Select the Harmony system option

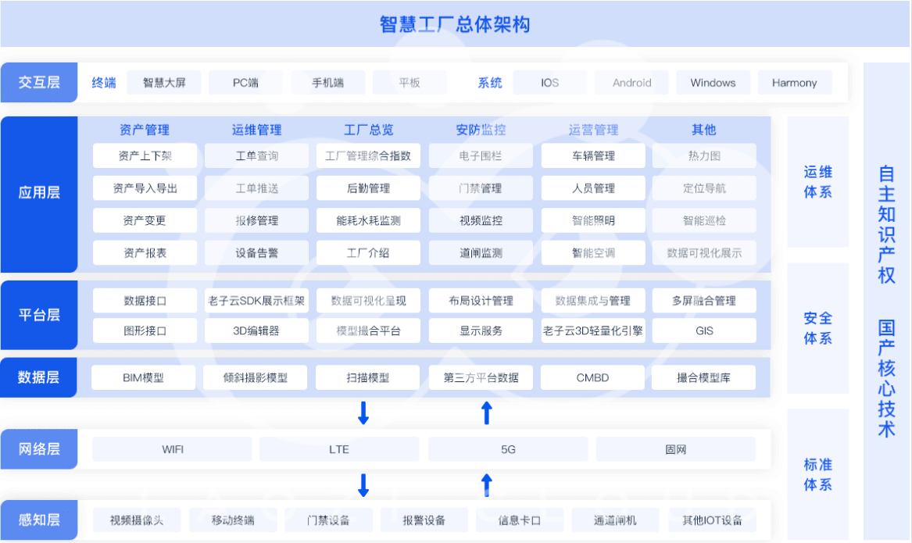point(795,82)
